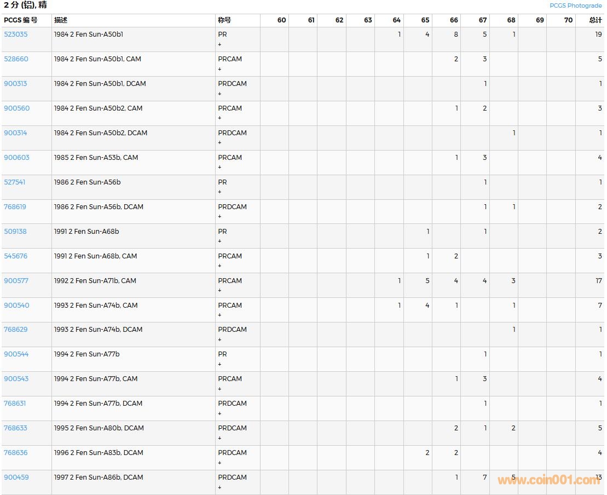This screenshot has height=495, width=607.
Task: Select the 1991 2 Fen Sun-A68b, CAM description
Action: pyautogui.click(x=95, y=256)
